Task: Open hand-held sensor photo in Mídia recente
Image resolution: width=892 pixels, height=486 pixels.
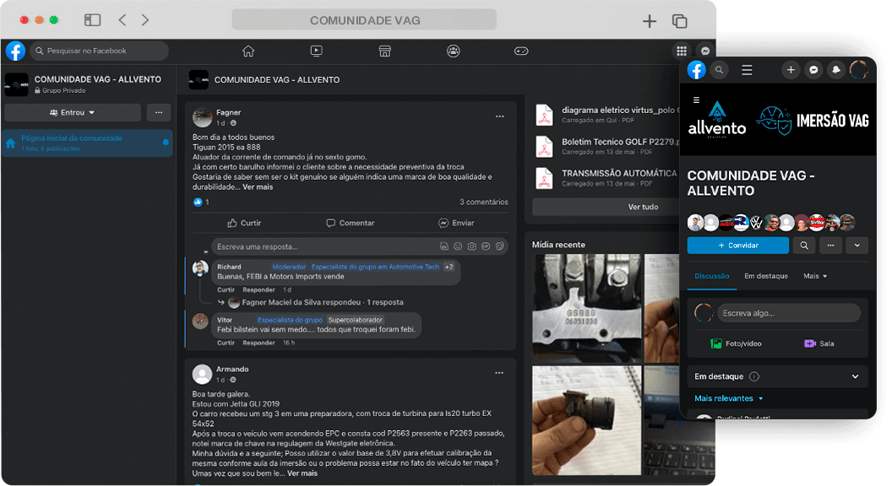Action: (x=586, y=420)
